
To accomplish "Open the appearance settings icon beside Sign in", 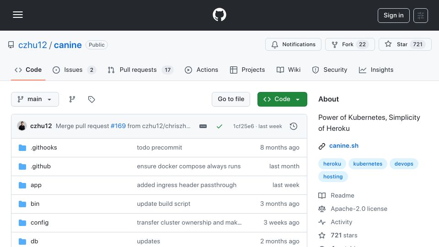I will (421, 16).
